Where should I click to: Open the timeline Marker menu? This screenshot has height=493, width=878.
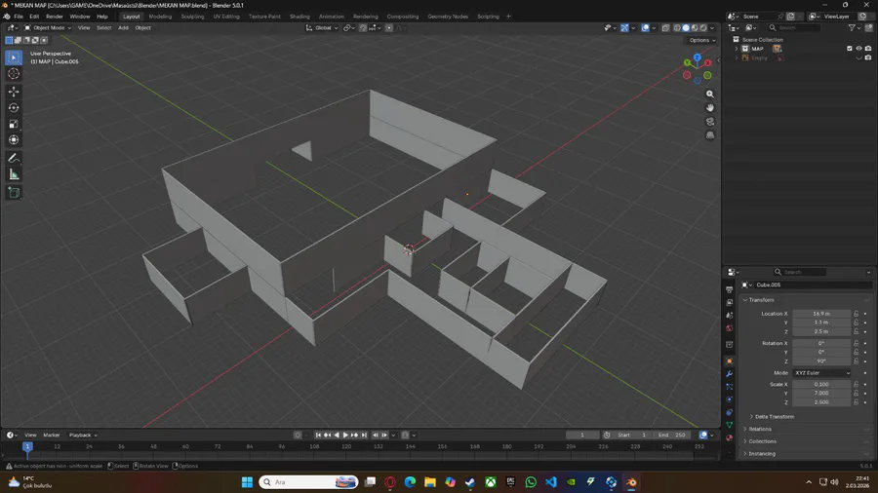pyautogui.click(x=52, y=435)
